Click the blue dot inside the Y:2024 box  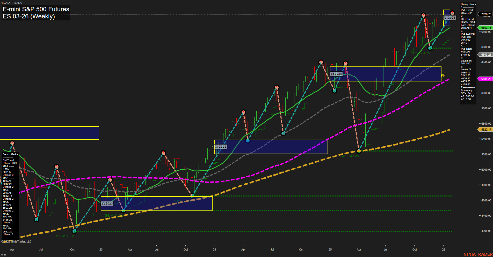[x=248, y=141]
